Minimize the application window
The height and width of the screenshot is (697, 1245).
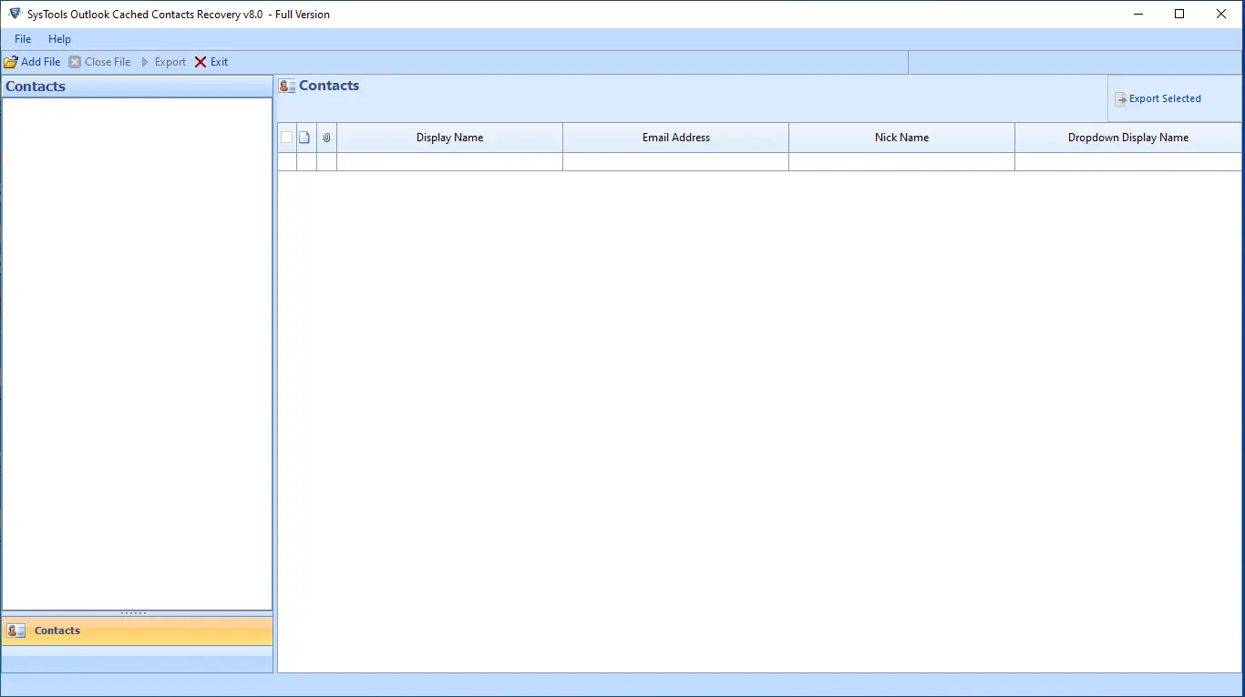point(1139,14)
